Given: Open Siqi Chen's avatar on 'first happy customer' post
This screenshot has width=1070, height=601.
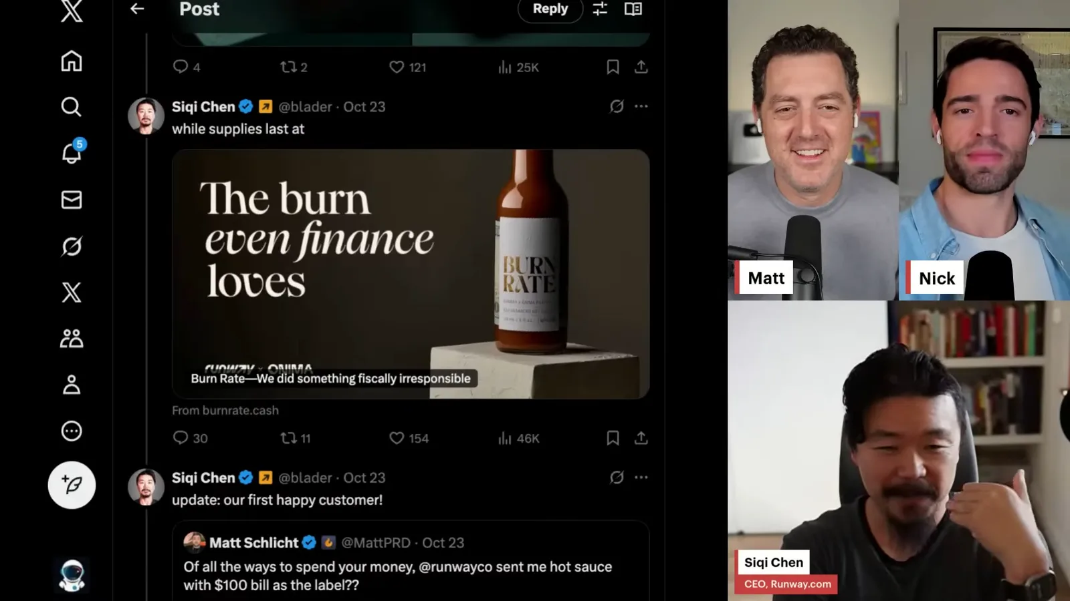Looking at the screenshot, I should tap(146, 487).
